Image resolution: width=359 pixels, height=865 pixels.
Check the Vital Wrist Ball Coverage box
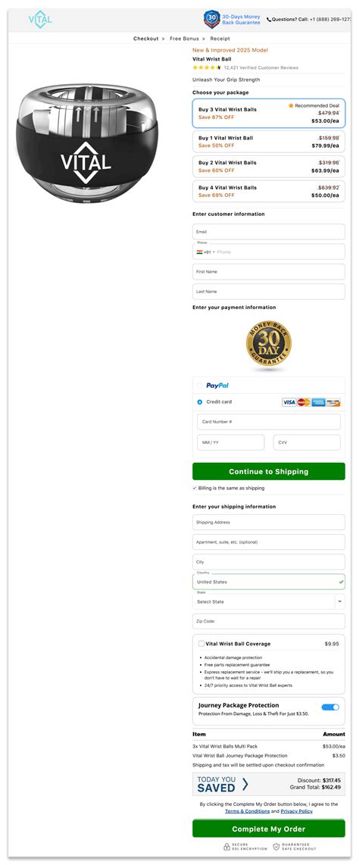[x=201, y=643]
